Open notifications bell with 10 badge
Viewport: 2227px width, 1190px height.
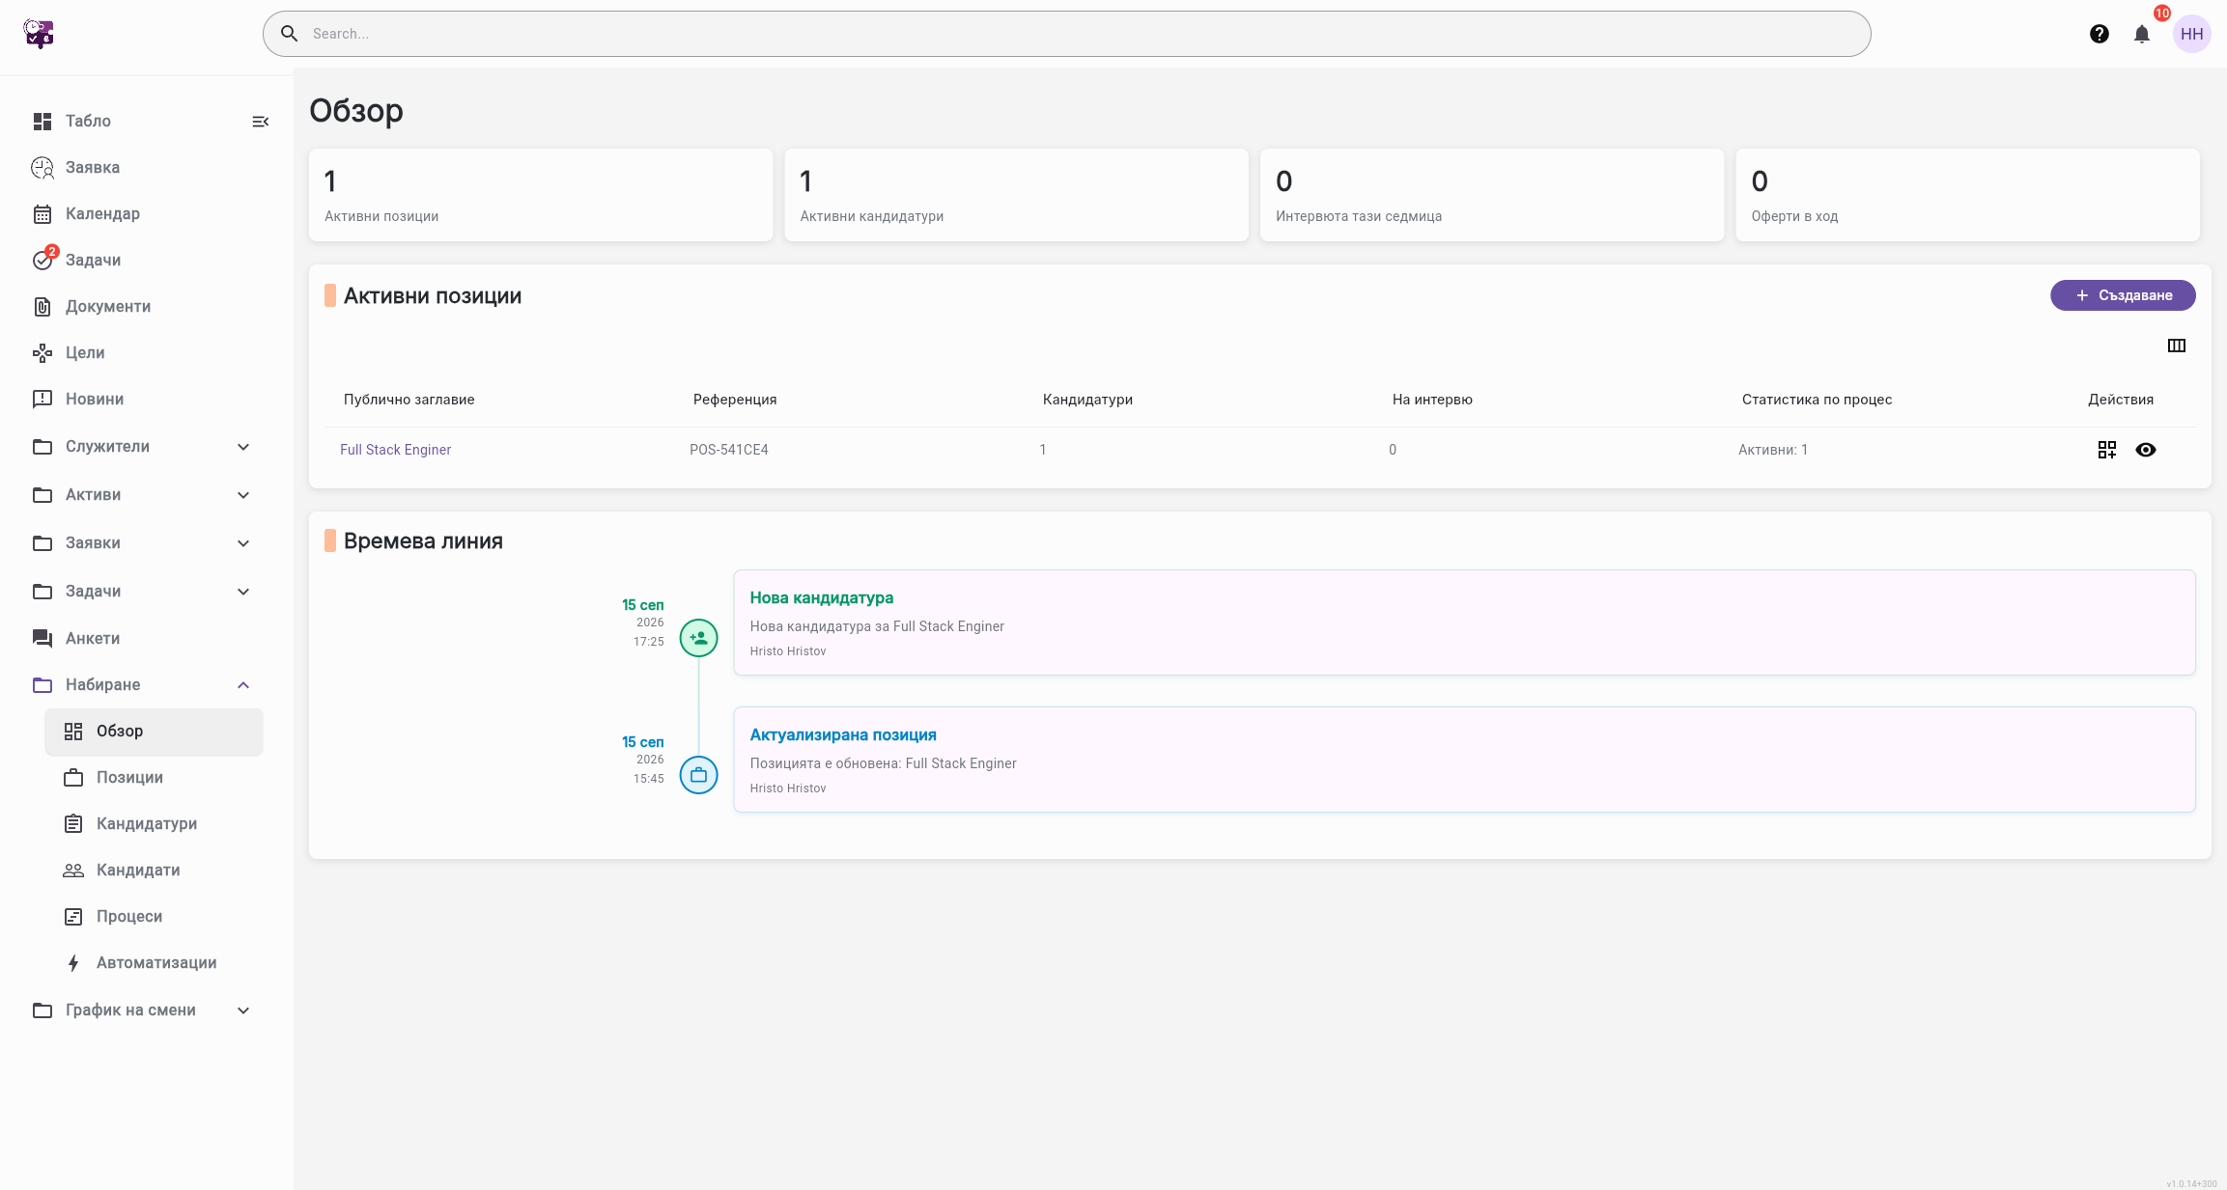[x=2142, y=34]
